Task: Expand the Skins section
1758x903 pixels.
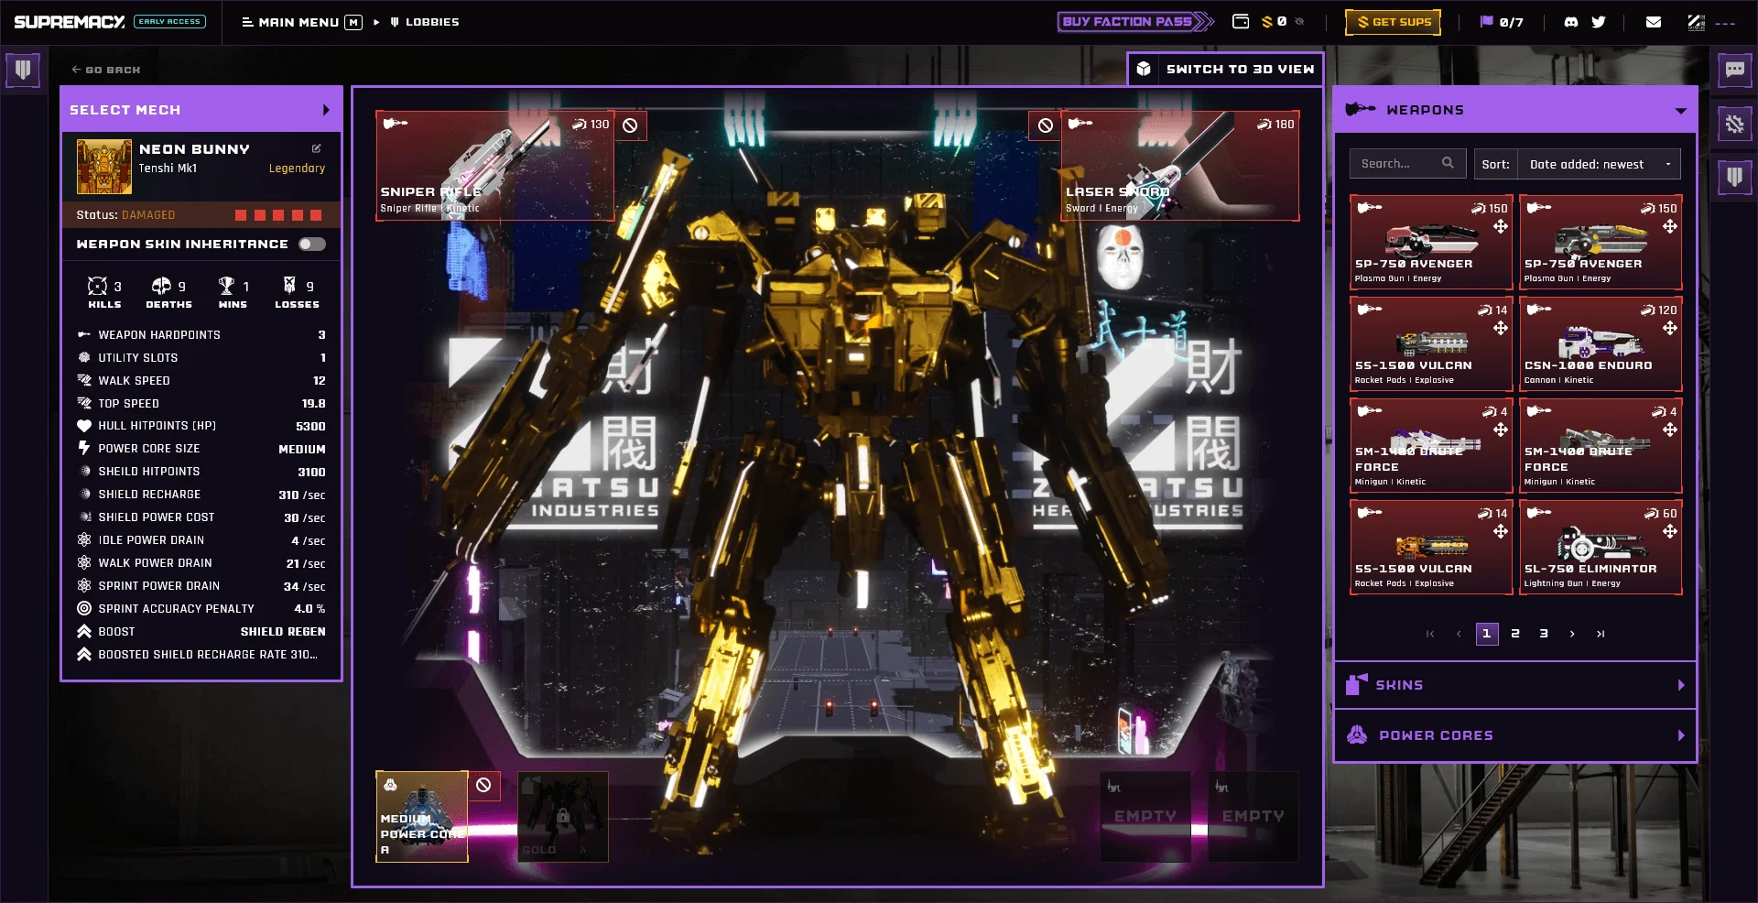Action: tap(1514, 684)
